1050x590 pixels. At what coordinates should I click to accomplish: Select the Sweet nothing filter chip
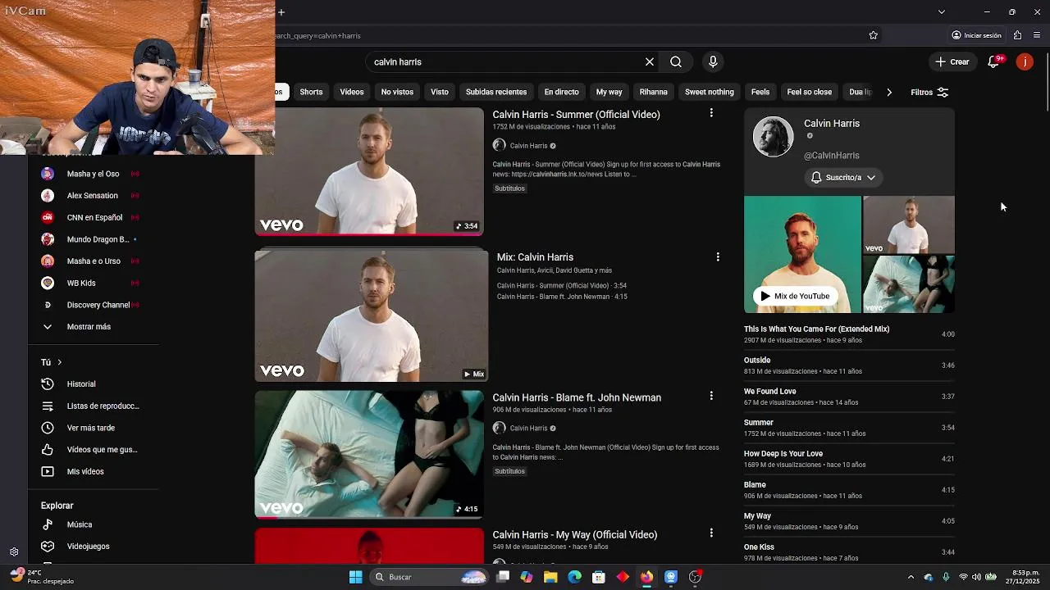(710, 92)
